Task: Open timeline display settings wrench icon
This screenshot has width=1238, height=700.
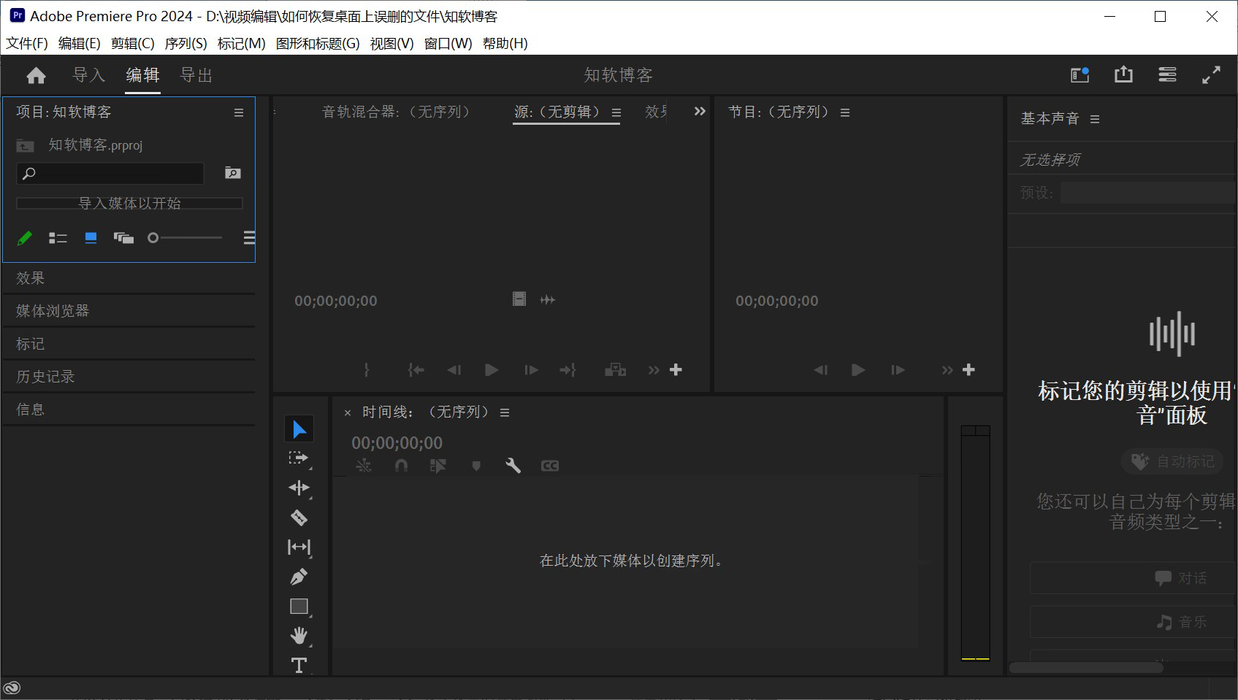Action: (513, 465)
